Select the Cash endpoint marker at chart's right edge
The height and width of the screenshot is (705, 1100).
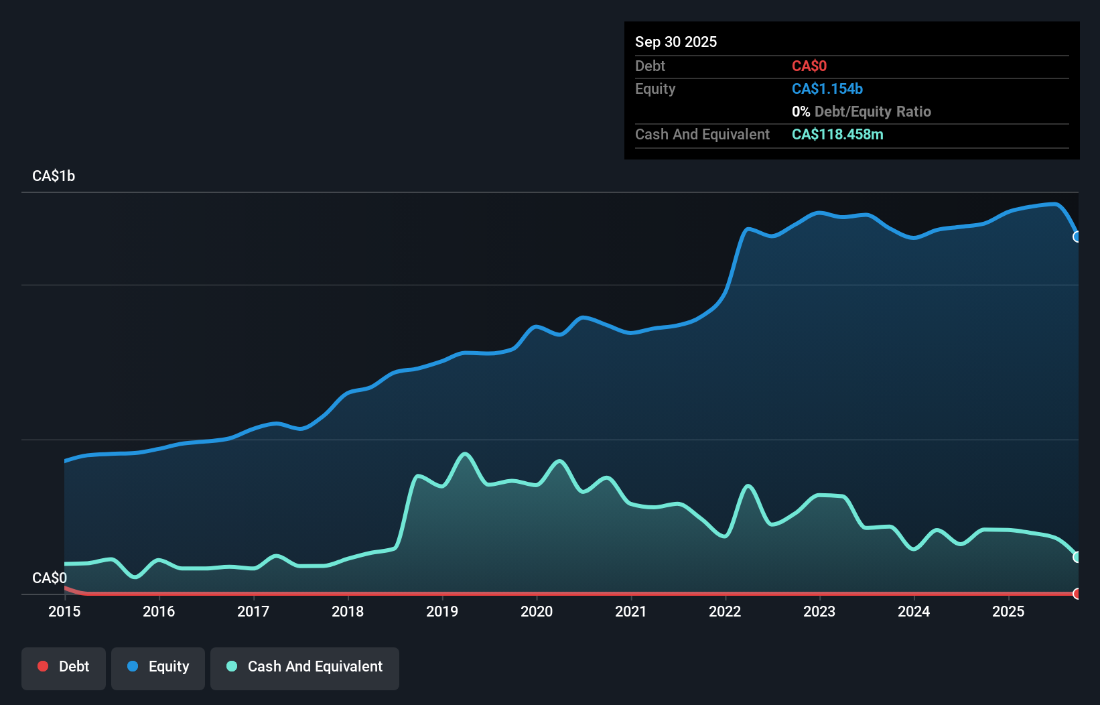click(x=1077, y=557)
